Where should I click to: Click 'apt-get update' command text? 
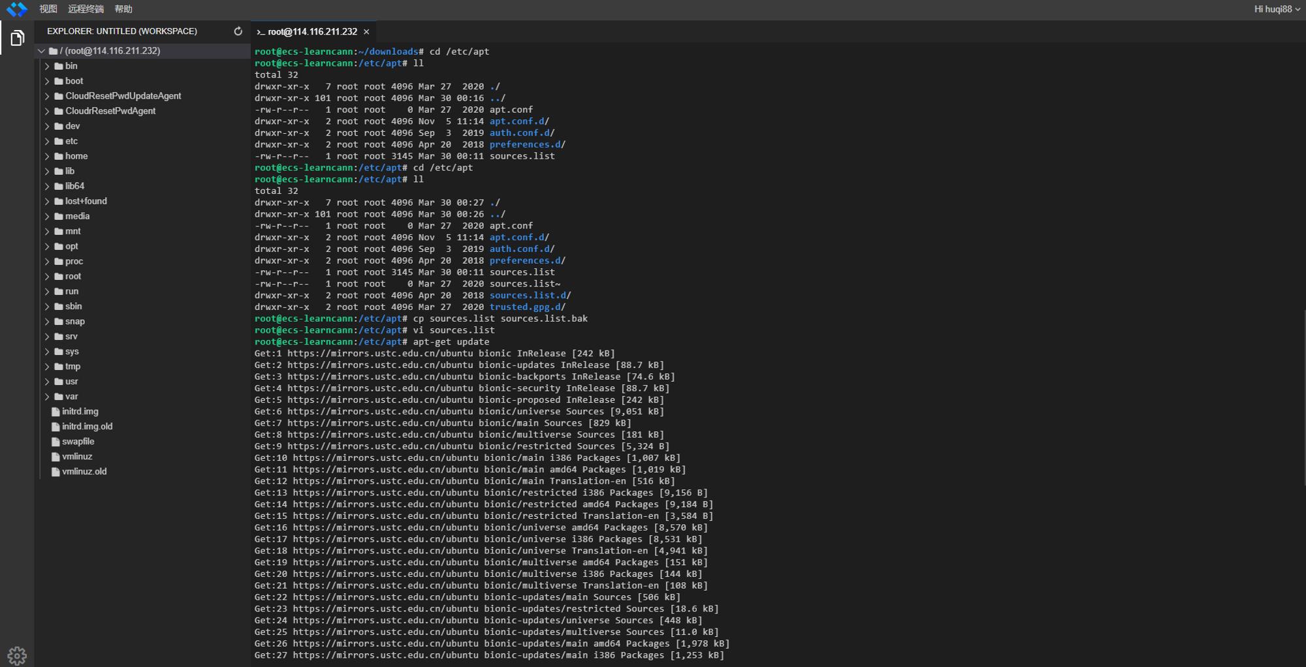[x=451, y=342]
